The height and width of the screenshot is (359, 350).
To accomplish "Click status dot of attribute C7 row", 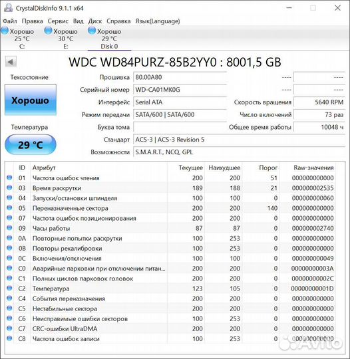I will [x=9, y=328].
